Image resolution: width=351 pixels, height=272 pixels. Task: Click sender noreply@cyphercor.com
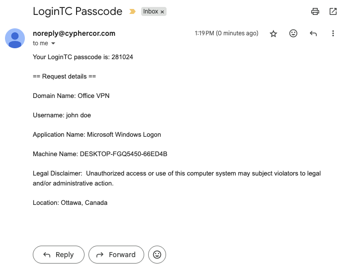(74, 33)
